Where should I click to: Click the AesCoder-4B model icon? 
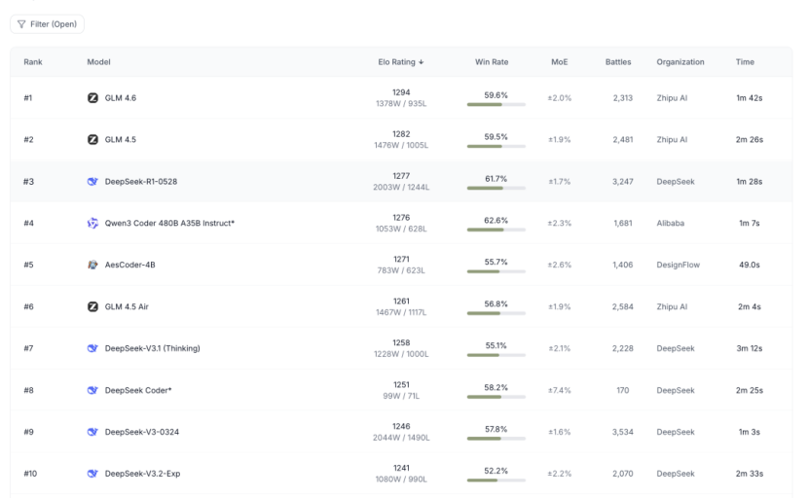click(x=92, y=265)
